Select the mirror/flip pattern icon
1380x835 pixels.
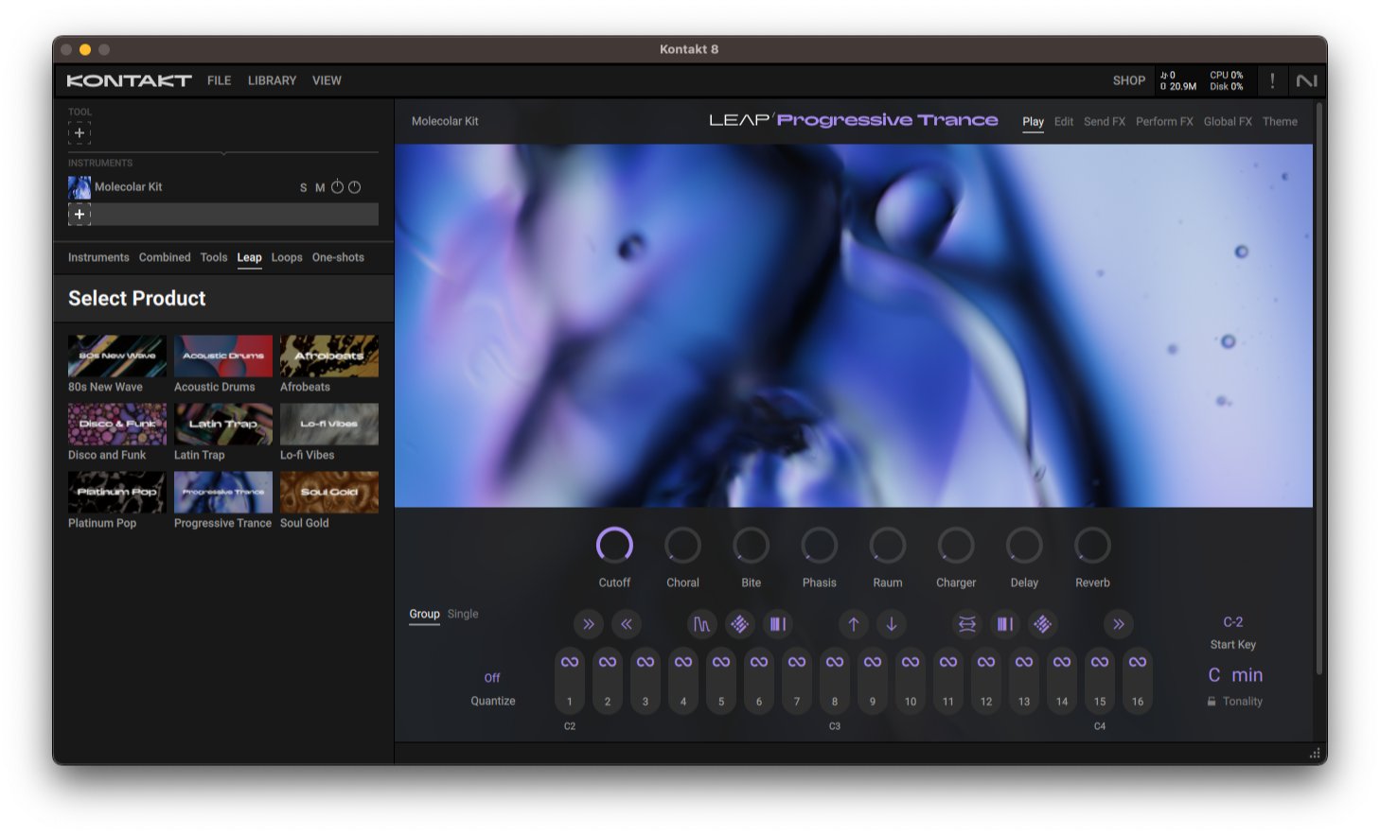pyautogui.click(x=966, y=624)
